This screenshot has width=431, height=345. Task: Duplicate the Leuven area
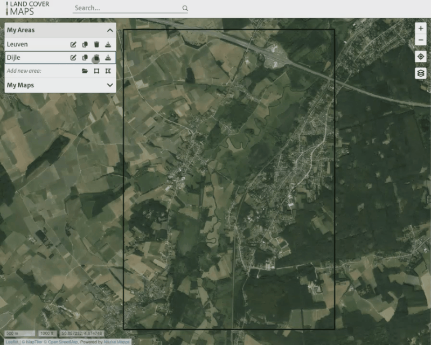pos(85,45)
